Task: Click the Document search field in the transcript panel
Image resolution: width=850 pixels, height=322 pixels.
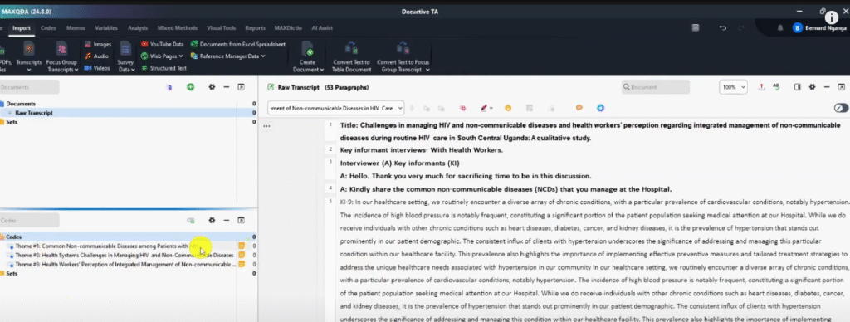Action: (656, 87)
